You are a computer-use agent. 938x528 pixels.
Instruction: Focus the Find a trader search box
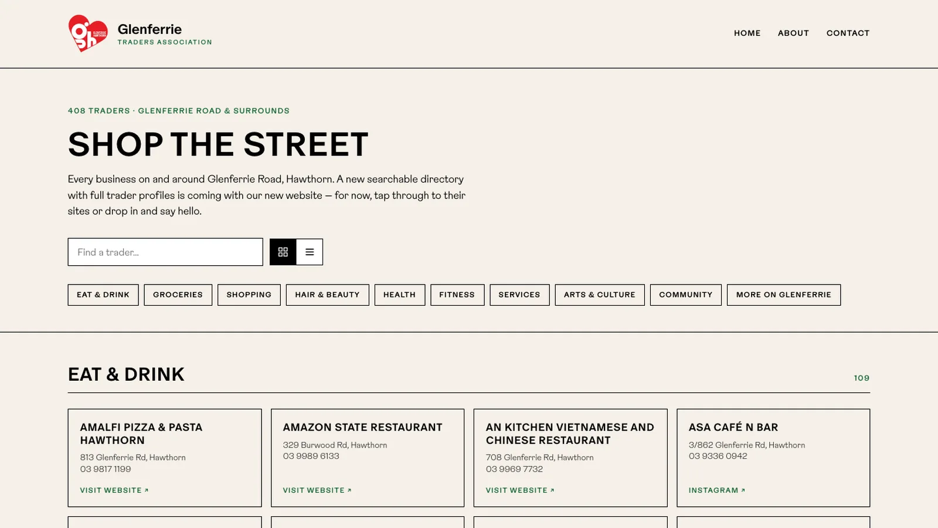click(165, 252)
